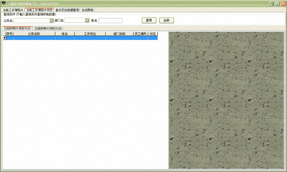Click the 员工编号 column header

pos(141,34)
